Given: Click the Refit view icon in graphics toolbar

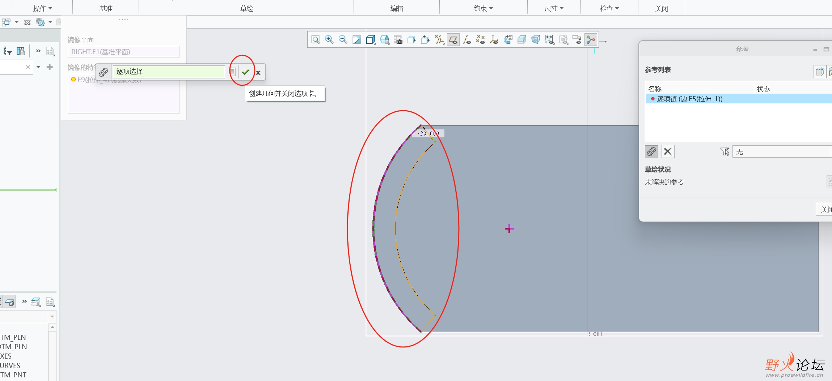Looking at the screenshot, I should pyautogui.click(x=316, y=40).
